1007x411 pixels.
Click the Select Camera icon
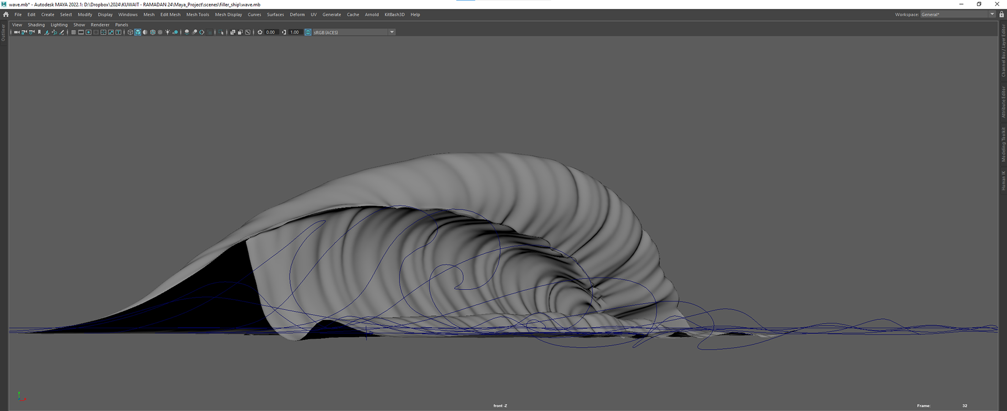point(17,32)
